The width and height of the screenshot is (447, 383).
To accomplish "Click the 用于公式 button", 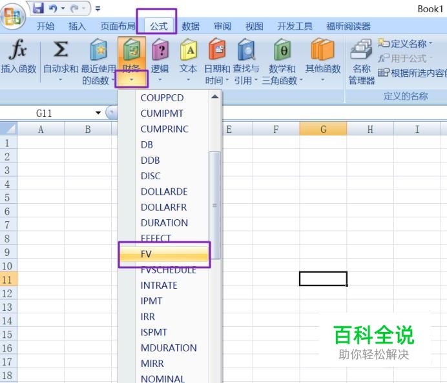I will click(405, 58).
